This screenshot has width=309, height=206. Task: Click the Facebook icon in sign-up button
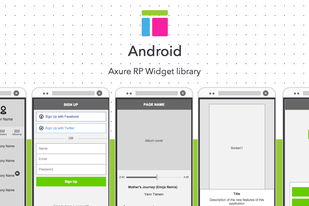tap(41, 117)
